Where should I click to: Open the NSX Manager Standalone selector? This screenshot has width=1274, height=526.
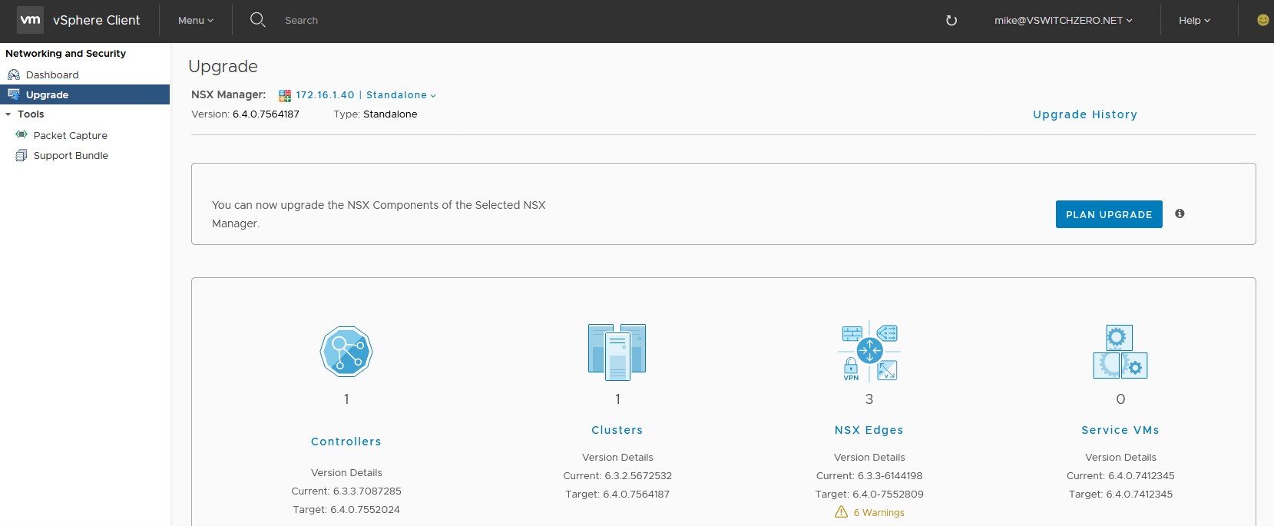pyautogui.click(x=401, y=95)
